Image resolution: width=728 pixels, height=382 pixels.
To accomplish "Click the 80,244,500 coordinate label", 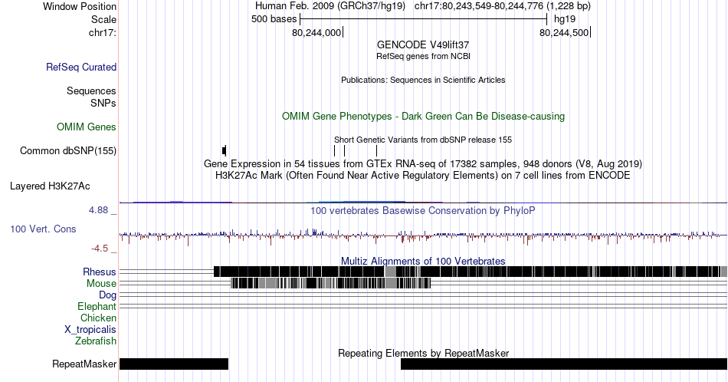I will click(x=564, y=33).
